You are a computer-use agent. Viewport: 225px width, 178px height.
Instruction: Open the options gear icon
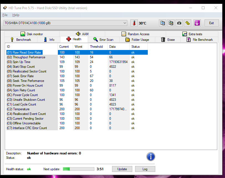coord(187,23)
